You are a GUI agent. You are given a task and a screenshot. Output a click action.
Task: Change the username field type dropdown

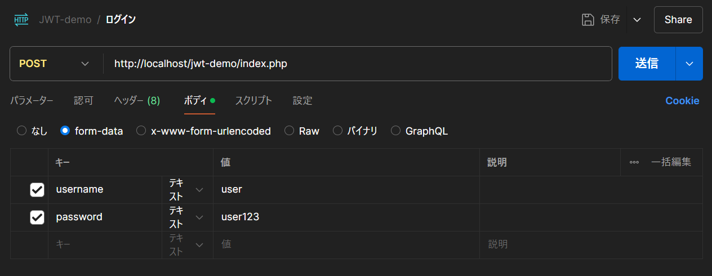pyautogui.click(x=187, y=190)
